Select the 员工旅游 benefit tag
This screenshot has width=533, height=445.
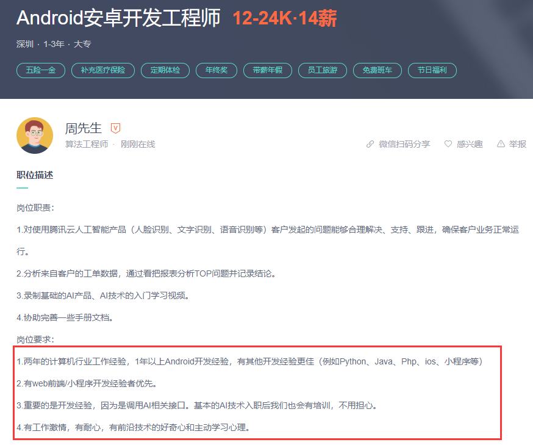coord(323,70)
